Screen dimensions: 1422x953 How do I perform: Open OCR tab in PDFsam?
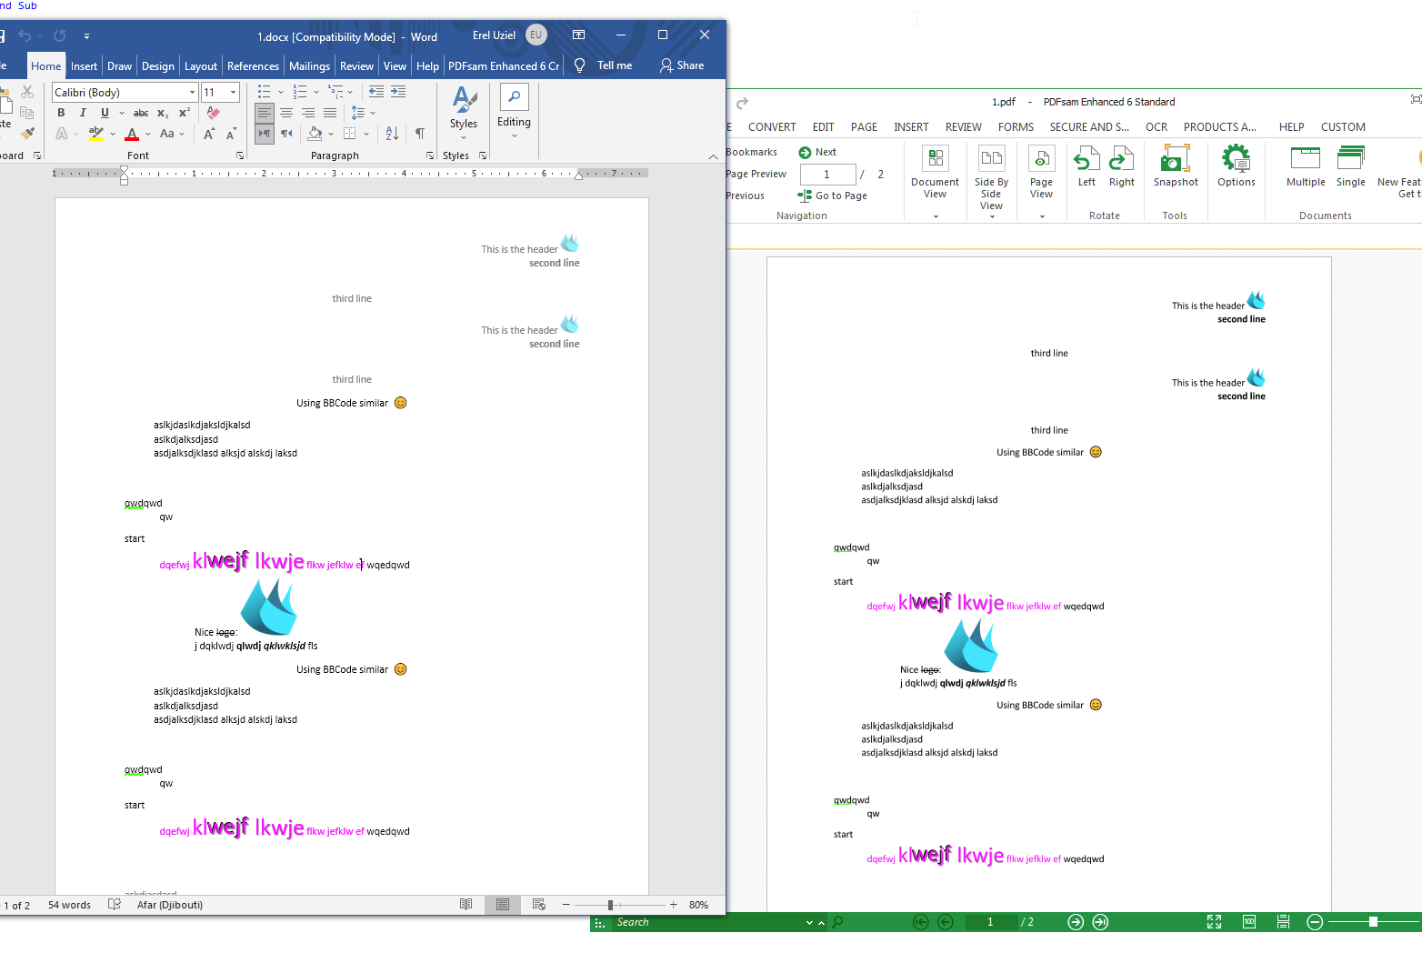tap(1157, 127)
